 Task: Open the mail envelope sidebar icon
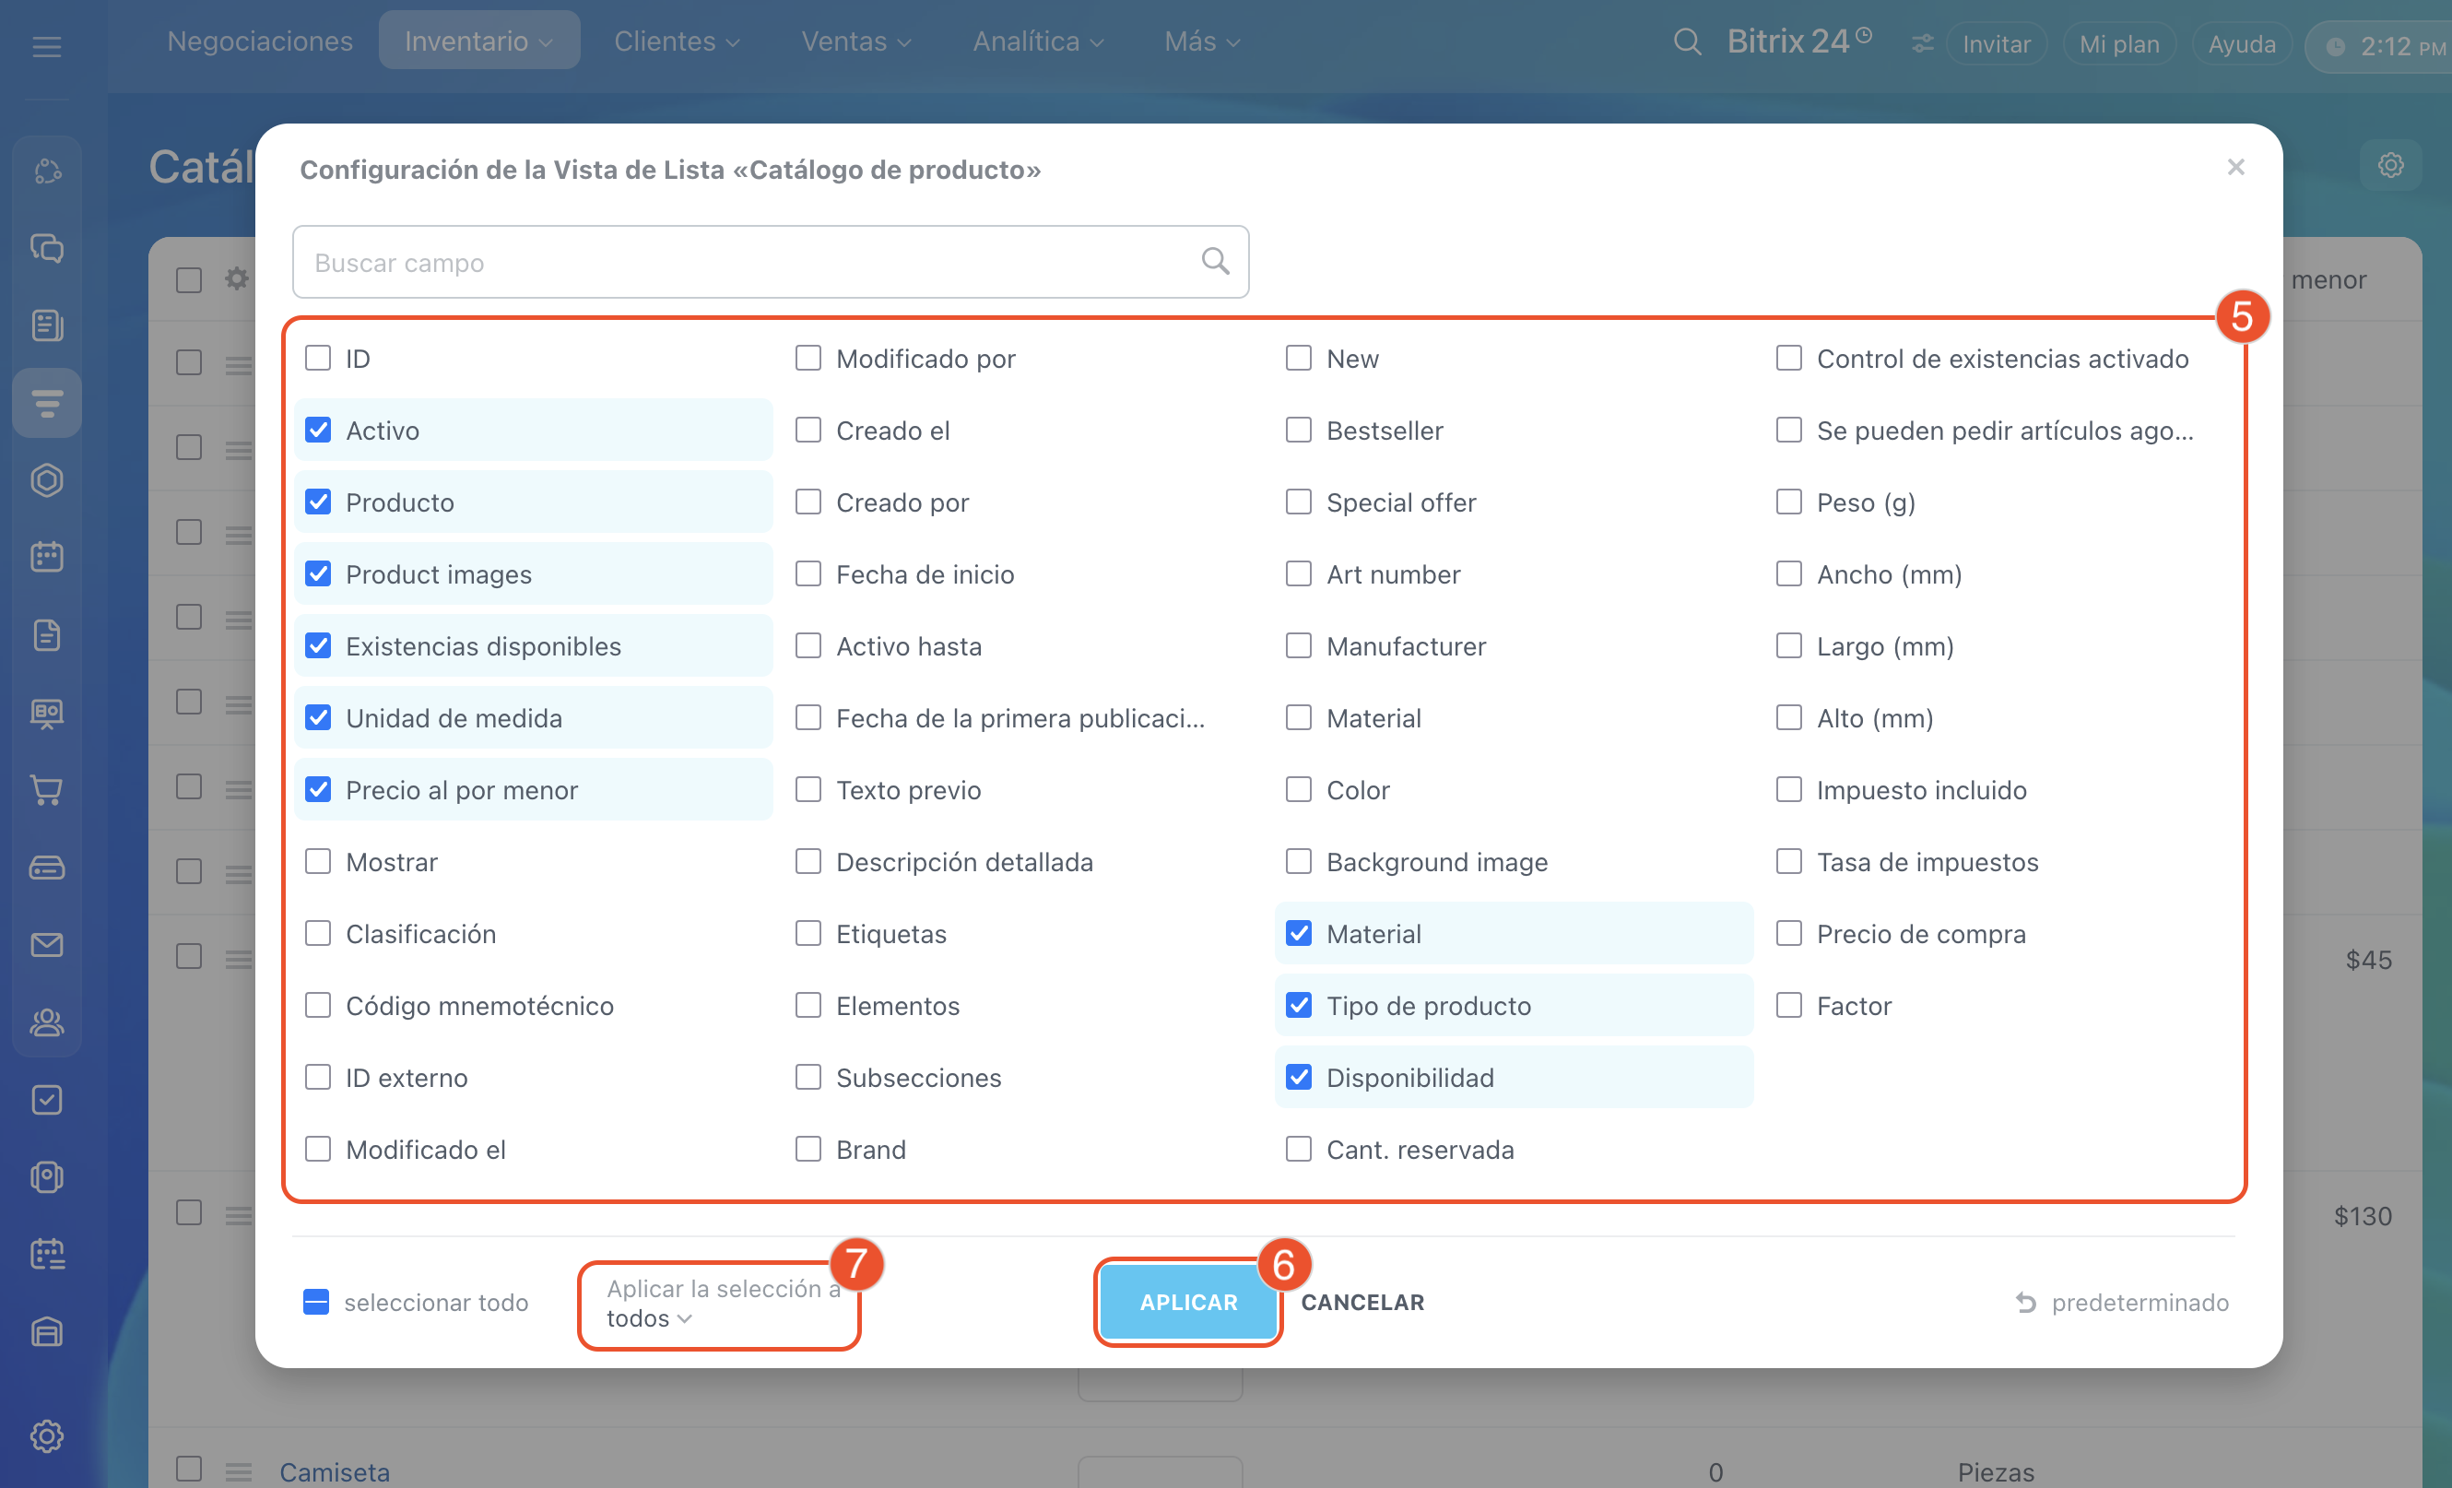pos(47,945)
